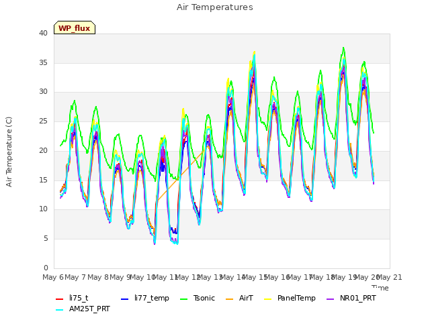Click the 35 y-axis tick label

pyautogui.click(x=43, y=62)
